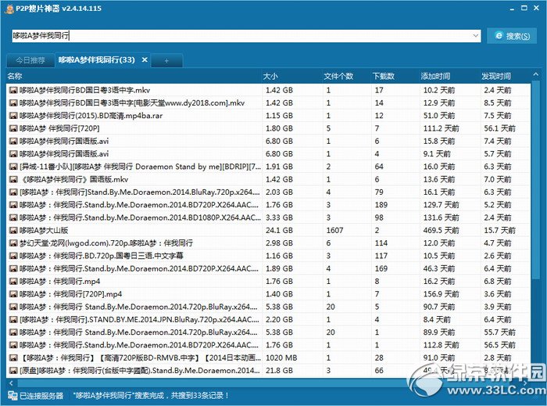Click file icon of BD.720p.国粤日三语.中文字幕 row

(13, 256)
